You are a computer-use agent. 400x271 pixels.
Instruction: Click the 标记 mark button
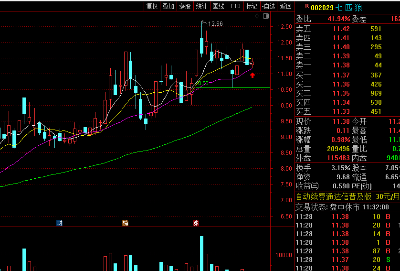tap(252, 6)
